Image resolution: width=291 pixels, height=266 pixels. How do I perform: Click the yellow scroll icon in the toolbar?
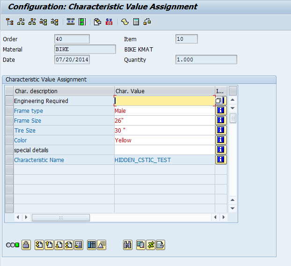125,22
